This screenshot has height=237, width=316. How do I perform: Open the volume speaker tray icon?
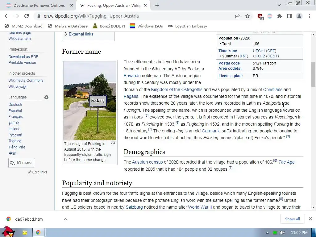[x=282, y=233]
